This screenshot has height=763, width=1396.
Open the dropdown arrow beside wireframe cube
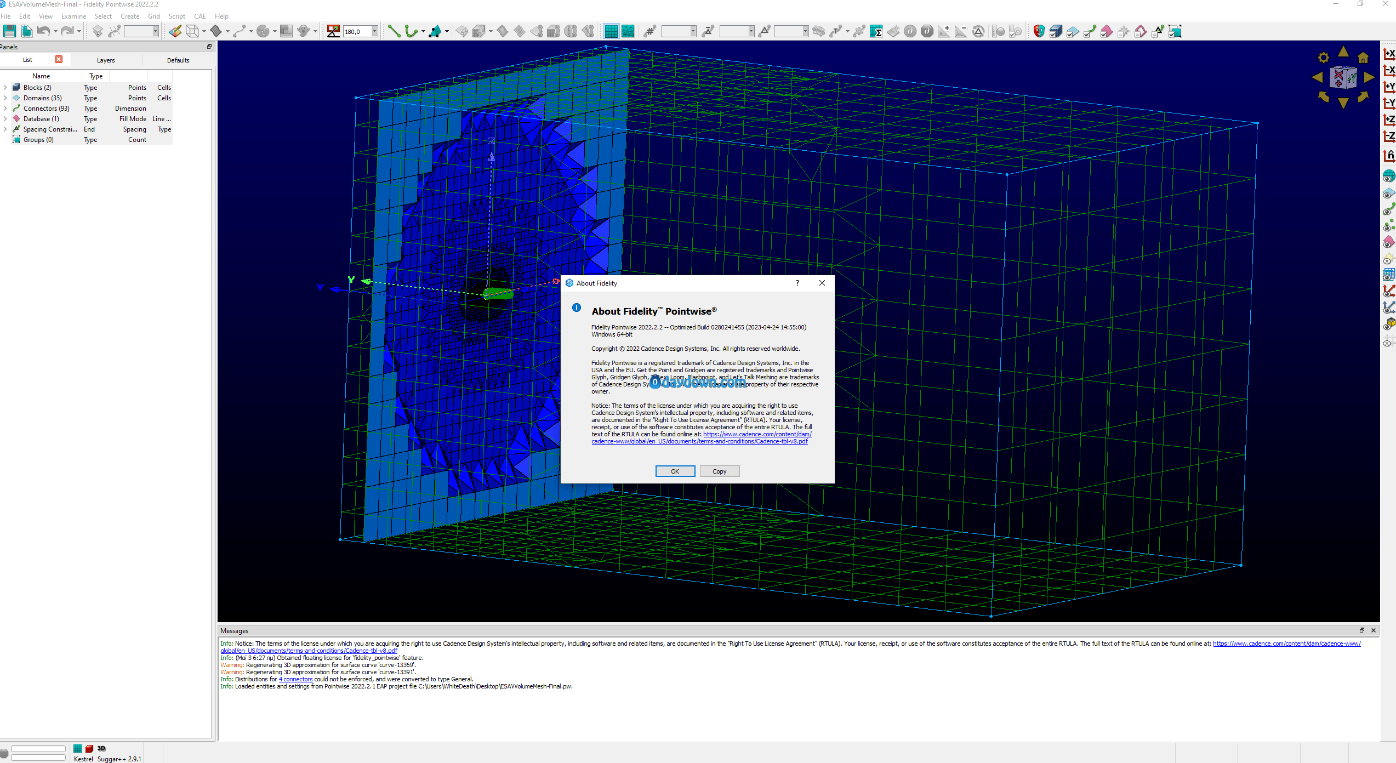(x=204, y=31)
